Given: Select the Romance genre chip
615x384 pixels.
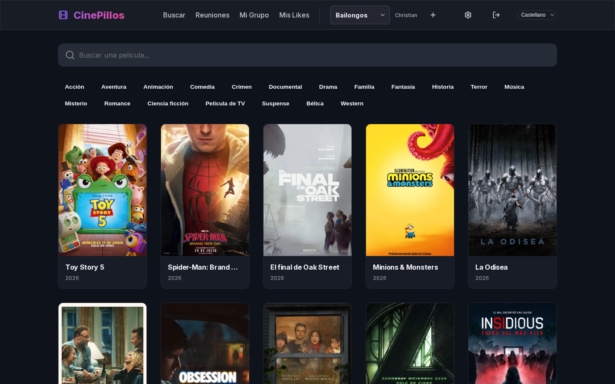Looking at the screenshot, I should point(117,103).
